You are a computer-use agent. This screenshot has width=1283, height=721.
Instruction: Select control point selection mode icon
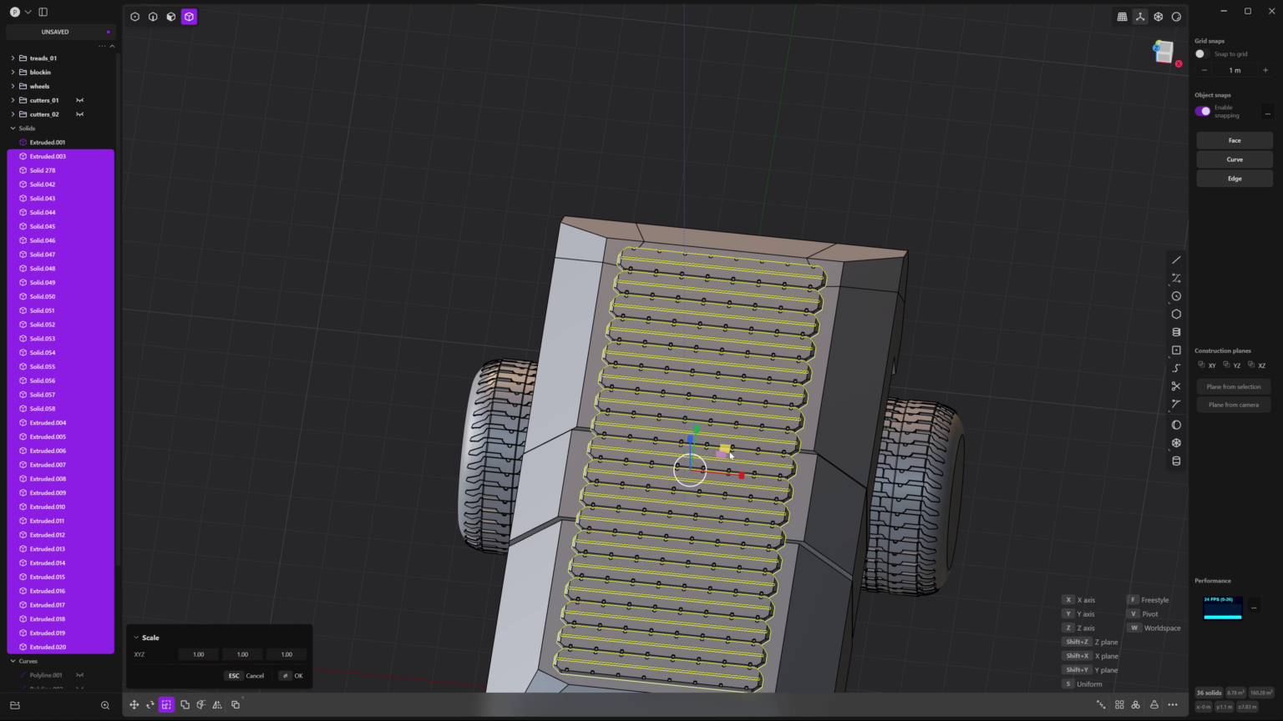pos(134,17)
